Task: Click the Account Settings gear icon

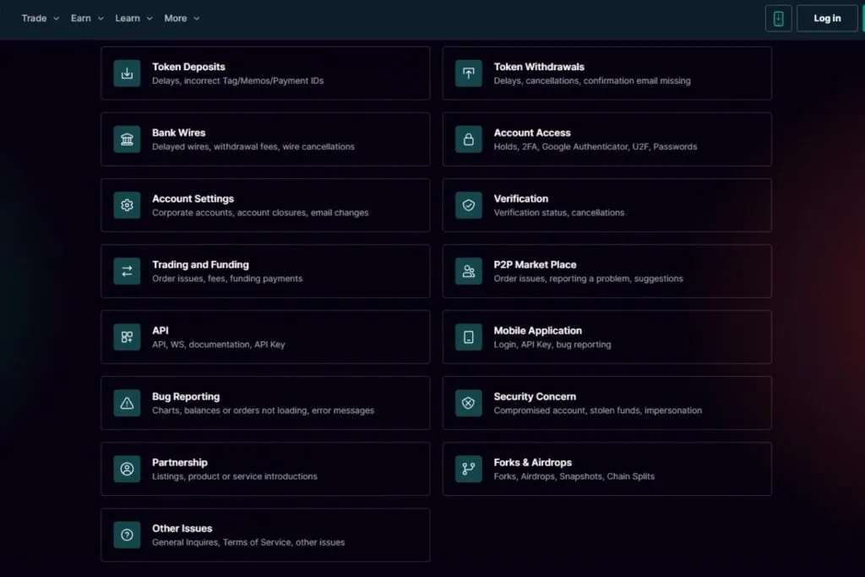Action: pos(127,205)
